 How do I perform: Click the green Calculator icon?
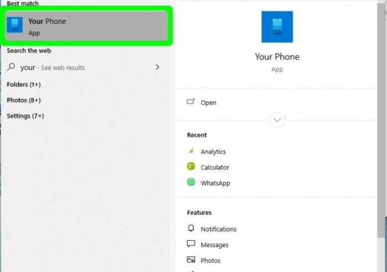click(191, 166)
